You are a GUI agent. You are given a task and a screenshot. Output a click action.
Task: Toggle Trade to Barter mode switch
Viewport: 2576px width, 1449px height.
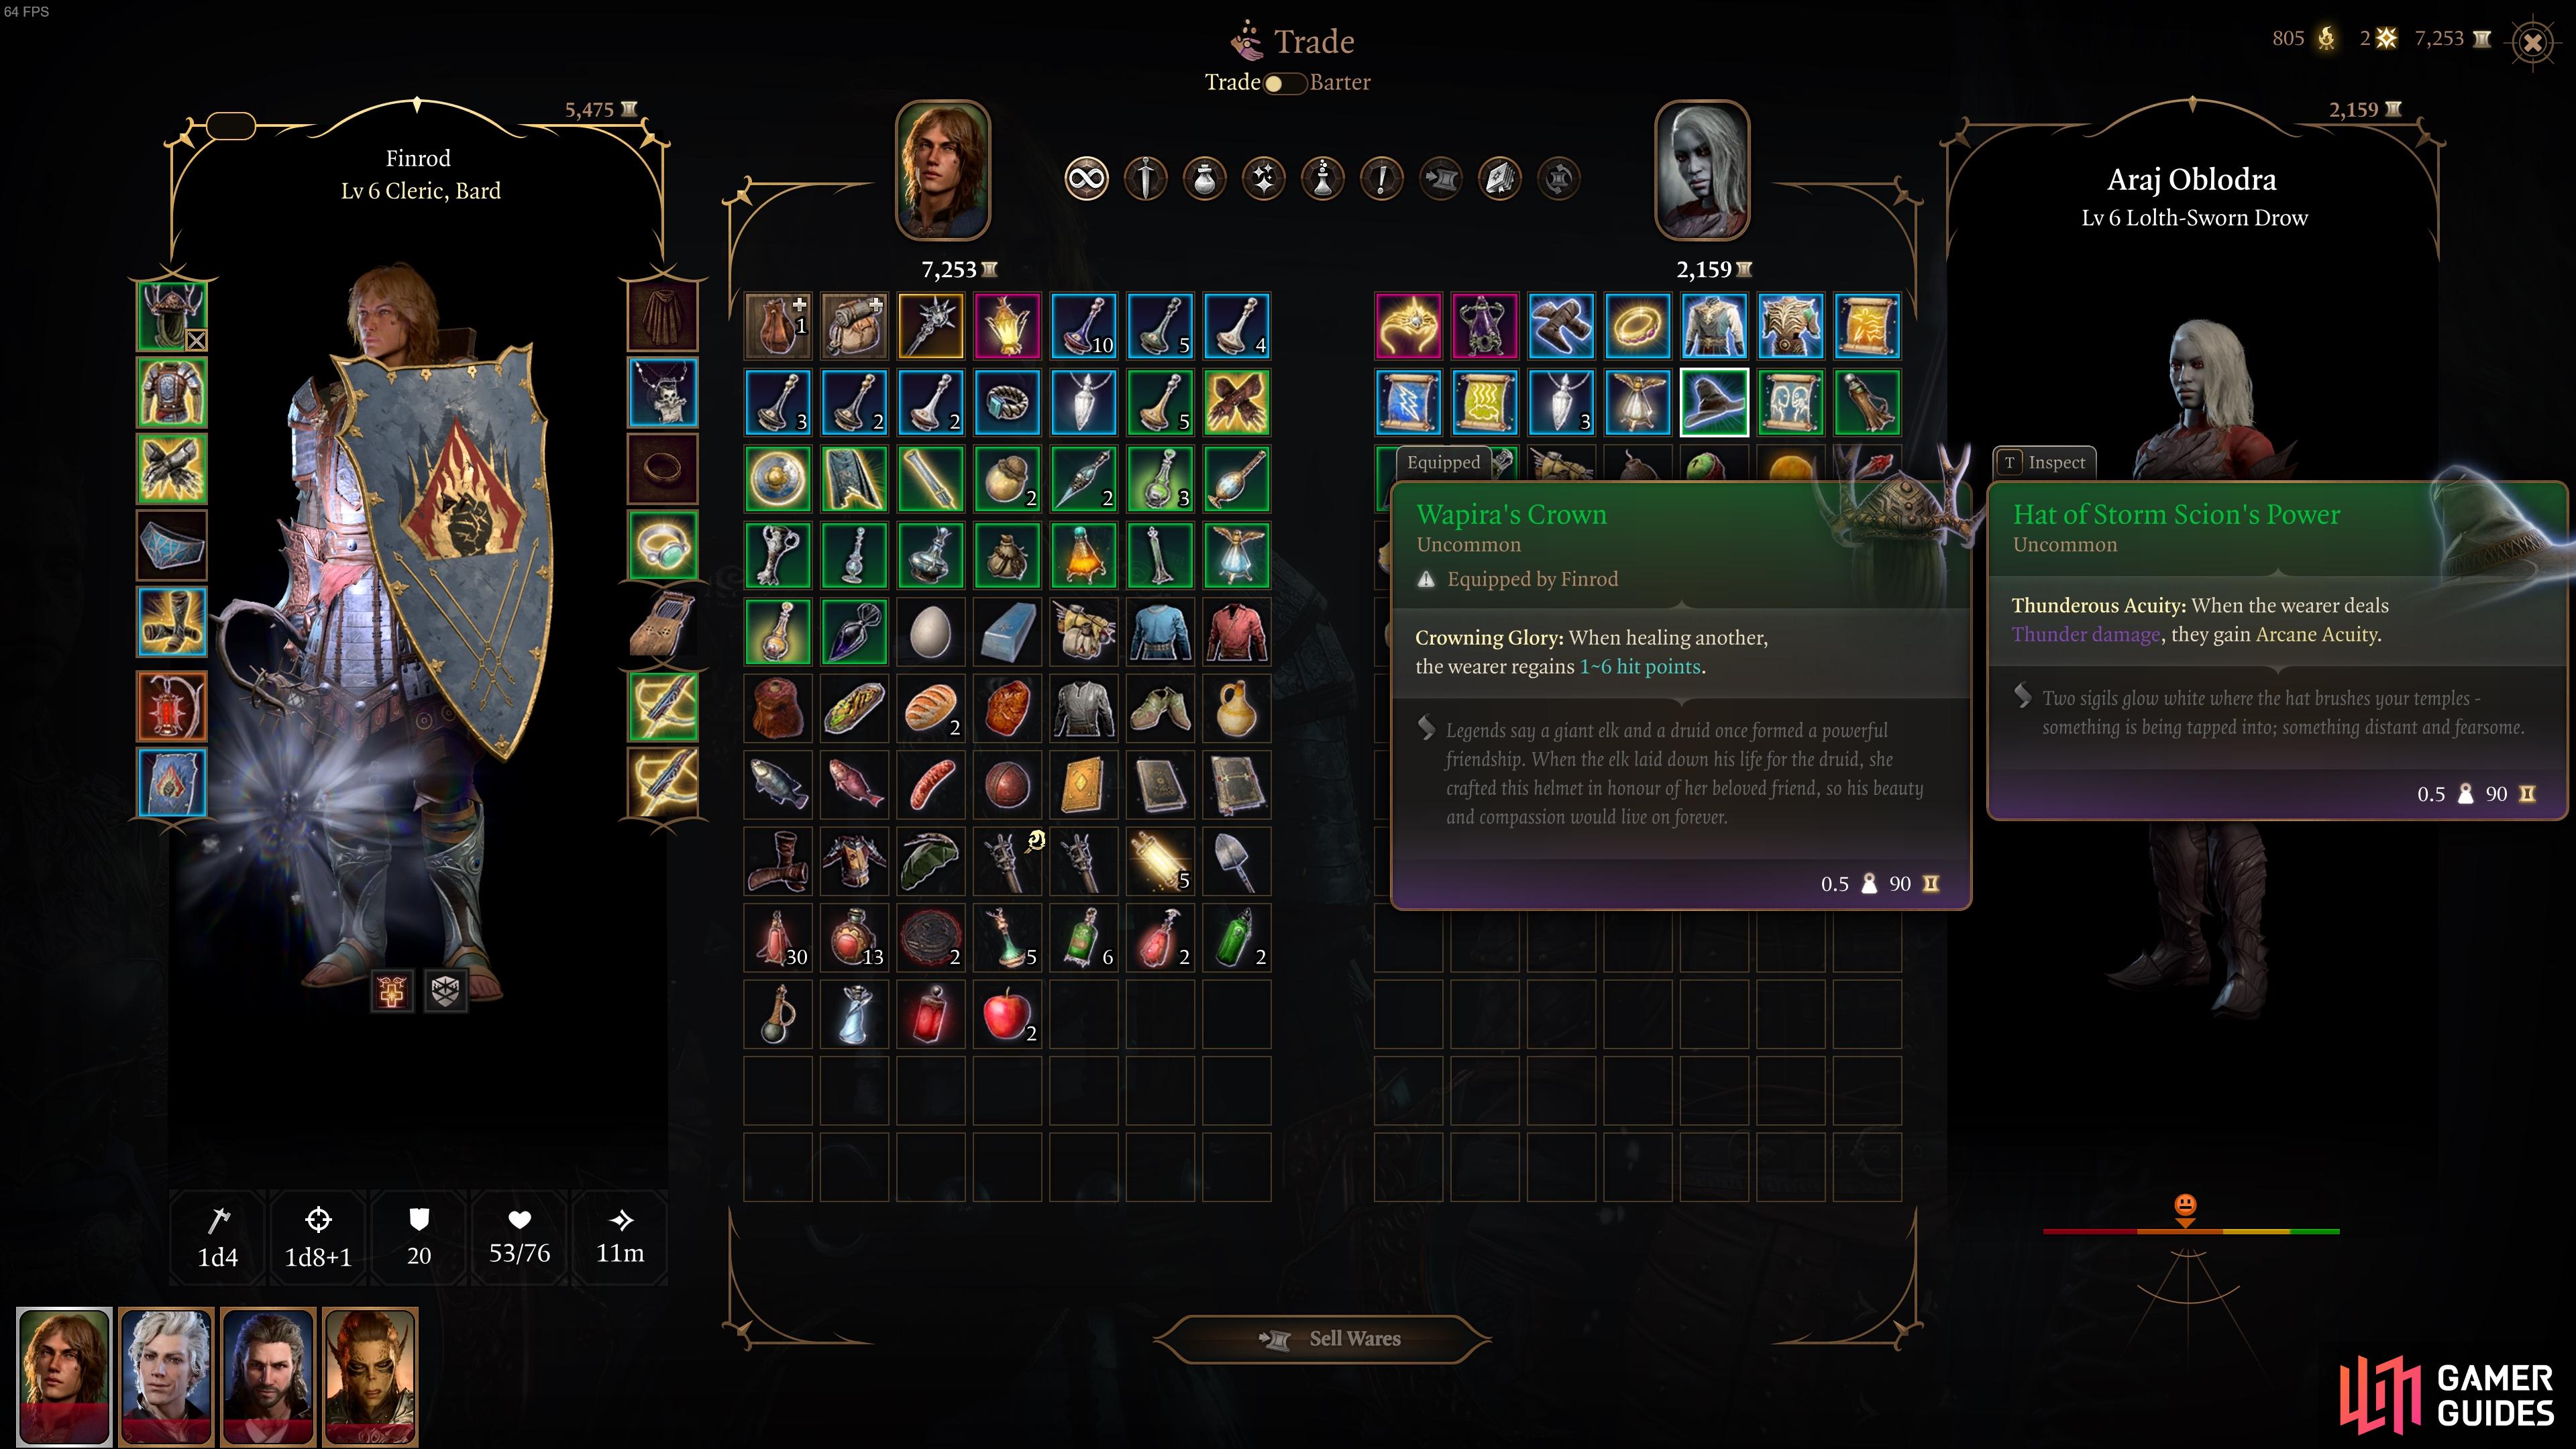tap(1284, 83)
